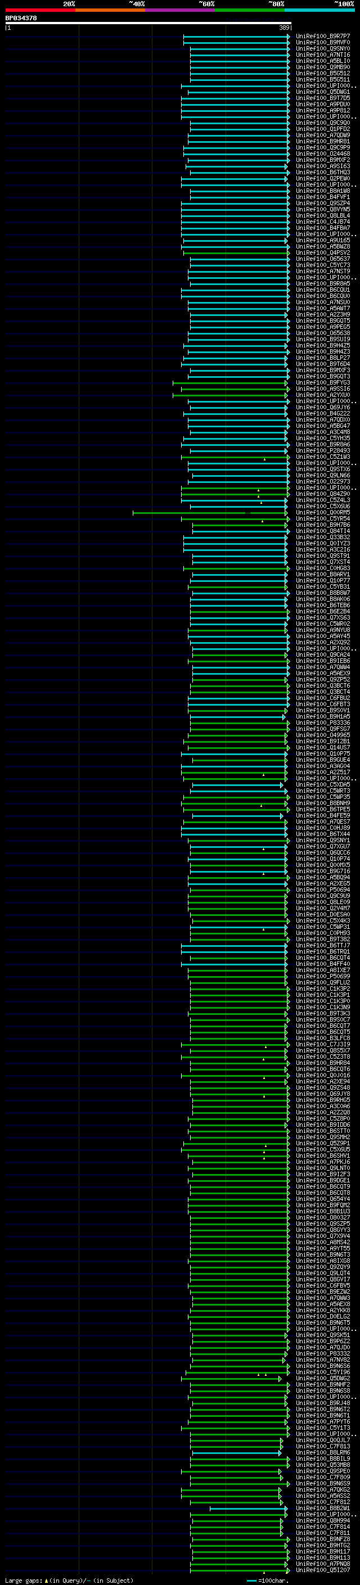Select hit label UniRef100_Q2PEW0
The width and height of the screenshot is (360, 1585).
[x=323, y=178]
